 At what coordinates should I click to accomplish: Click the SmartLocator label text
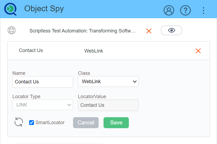click(x=50, y=123)
